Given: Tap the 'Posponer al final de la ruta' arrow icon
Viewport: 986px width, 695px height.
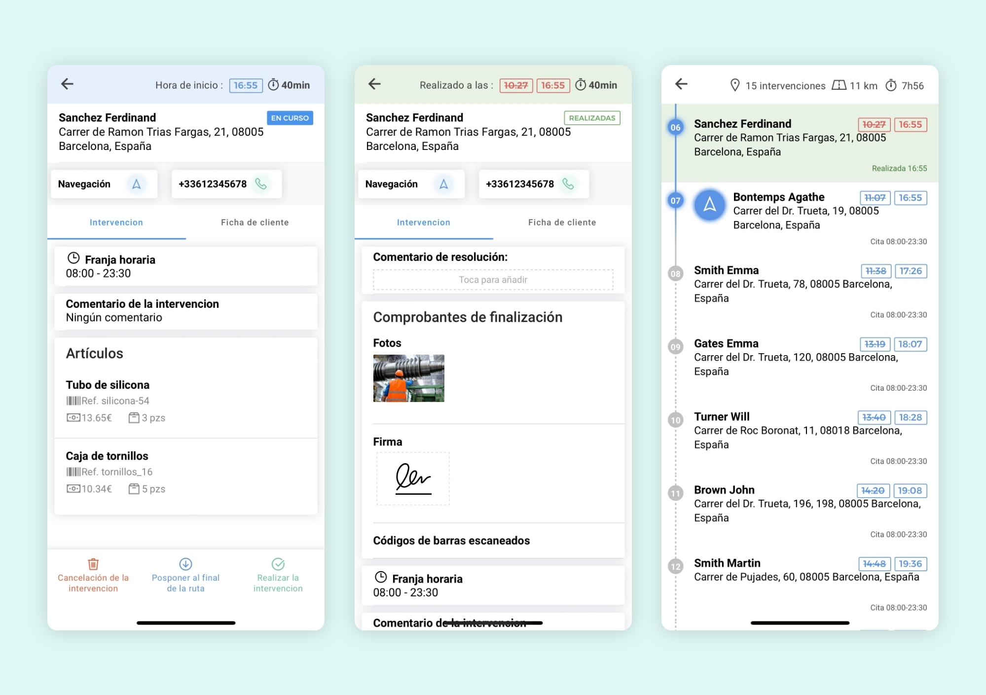Looking at the screenshot, I should 185,563.
